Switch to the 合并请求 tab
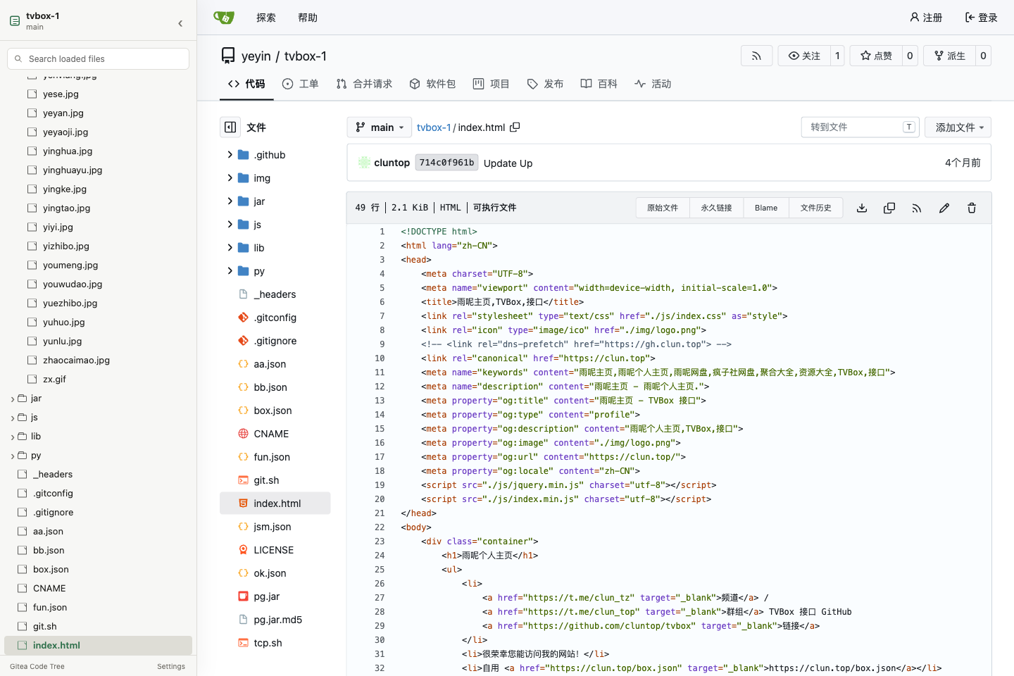The height and width of the screenshot is (676, 1014). pyautogui.click(x=364, y=84)
